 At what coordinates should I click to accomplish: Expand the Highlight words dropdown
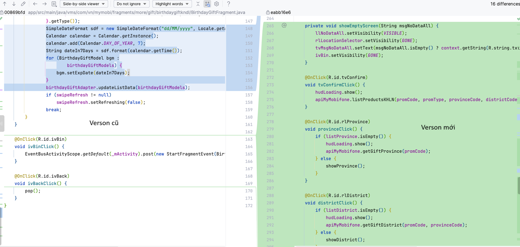coord(172,4)
